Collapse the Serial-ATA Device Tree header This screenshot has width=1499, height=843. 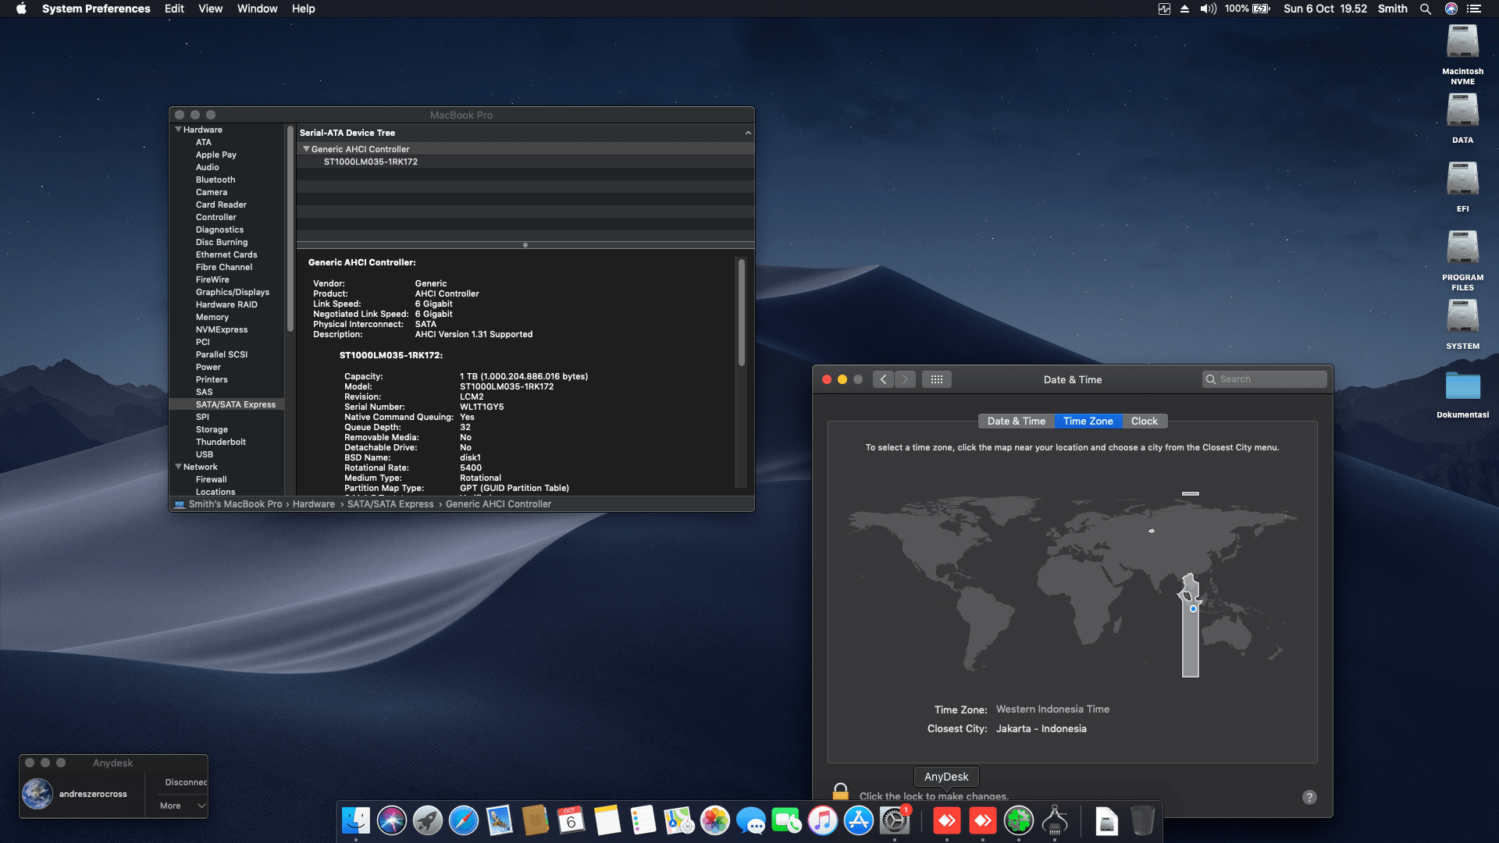[746, 133]
